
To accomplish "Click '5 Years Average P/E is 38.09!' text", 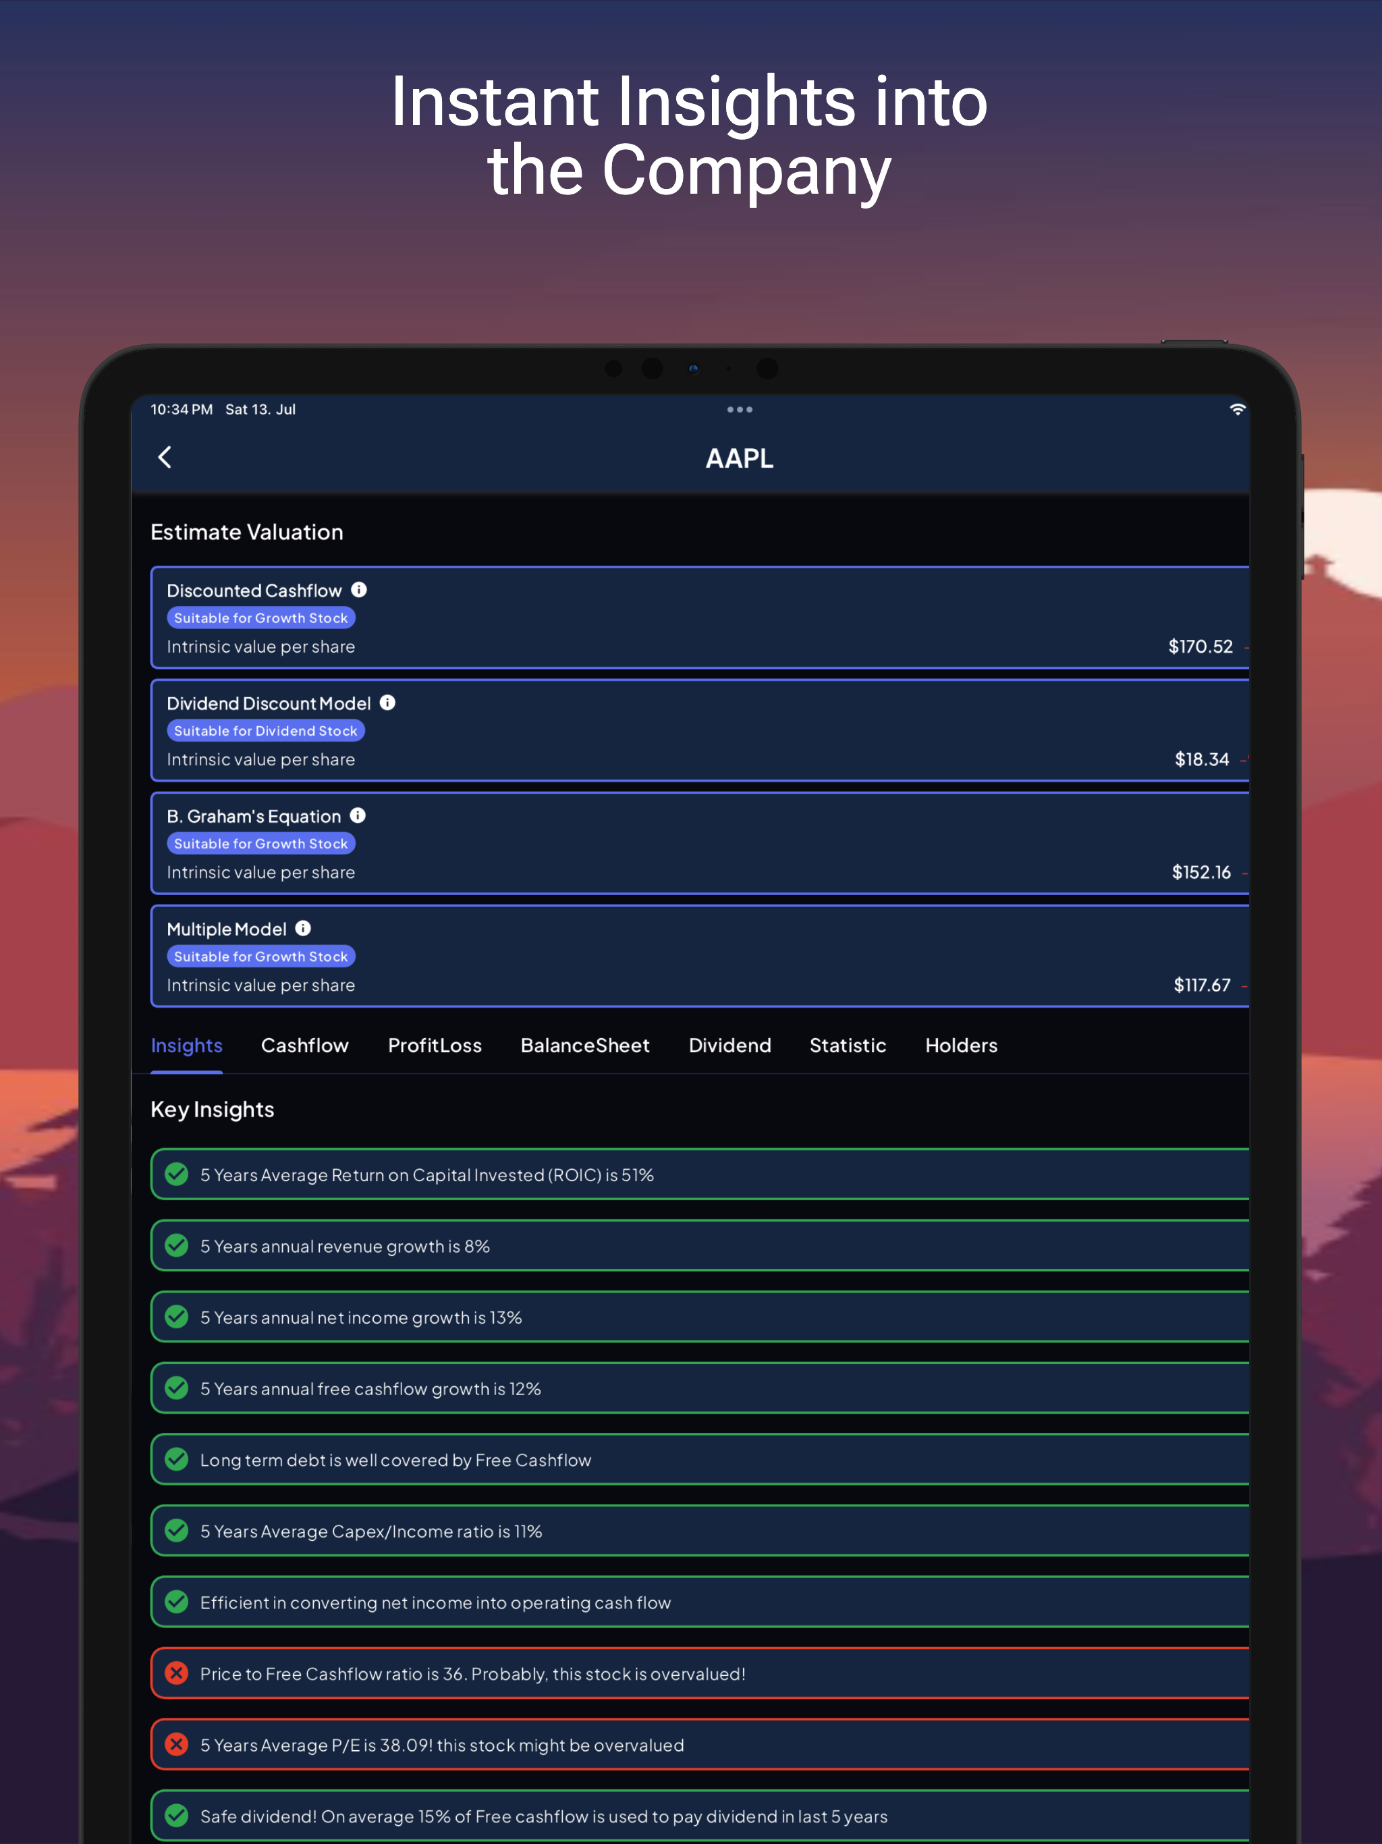I will pos(442,1745).
